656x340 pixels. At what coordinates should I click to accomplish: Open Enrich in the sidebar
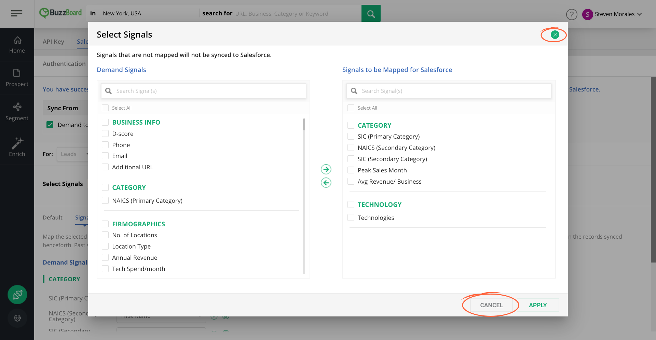[17, 147]
